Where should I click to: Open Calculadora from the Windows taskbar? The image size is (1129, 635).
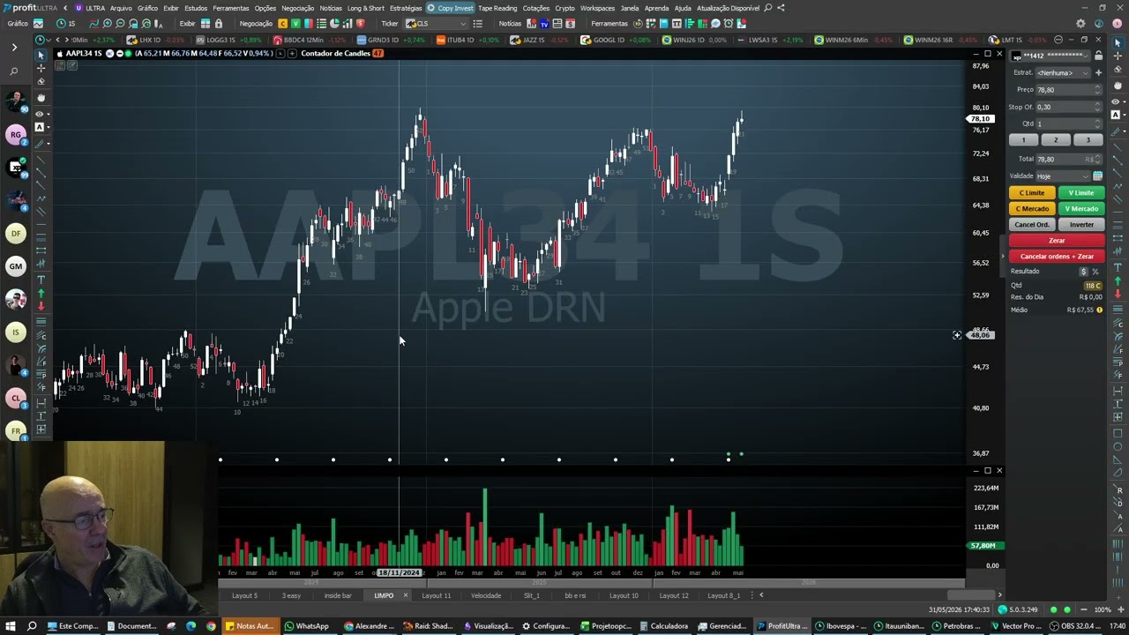[x=663, y=626]
